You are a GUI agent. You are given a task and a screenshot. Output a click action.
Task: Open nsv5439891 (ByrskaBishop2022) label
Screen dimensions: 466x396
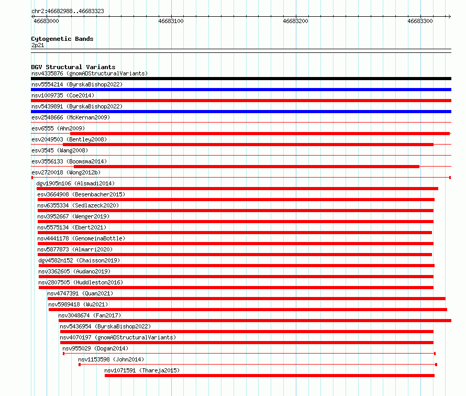(x=77, y=106)
